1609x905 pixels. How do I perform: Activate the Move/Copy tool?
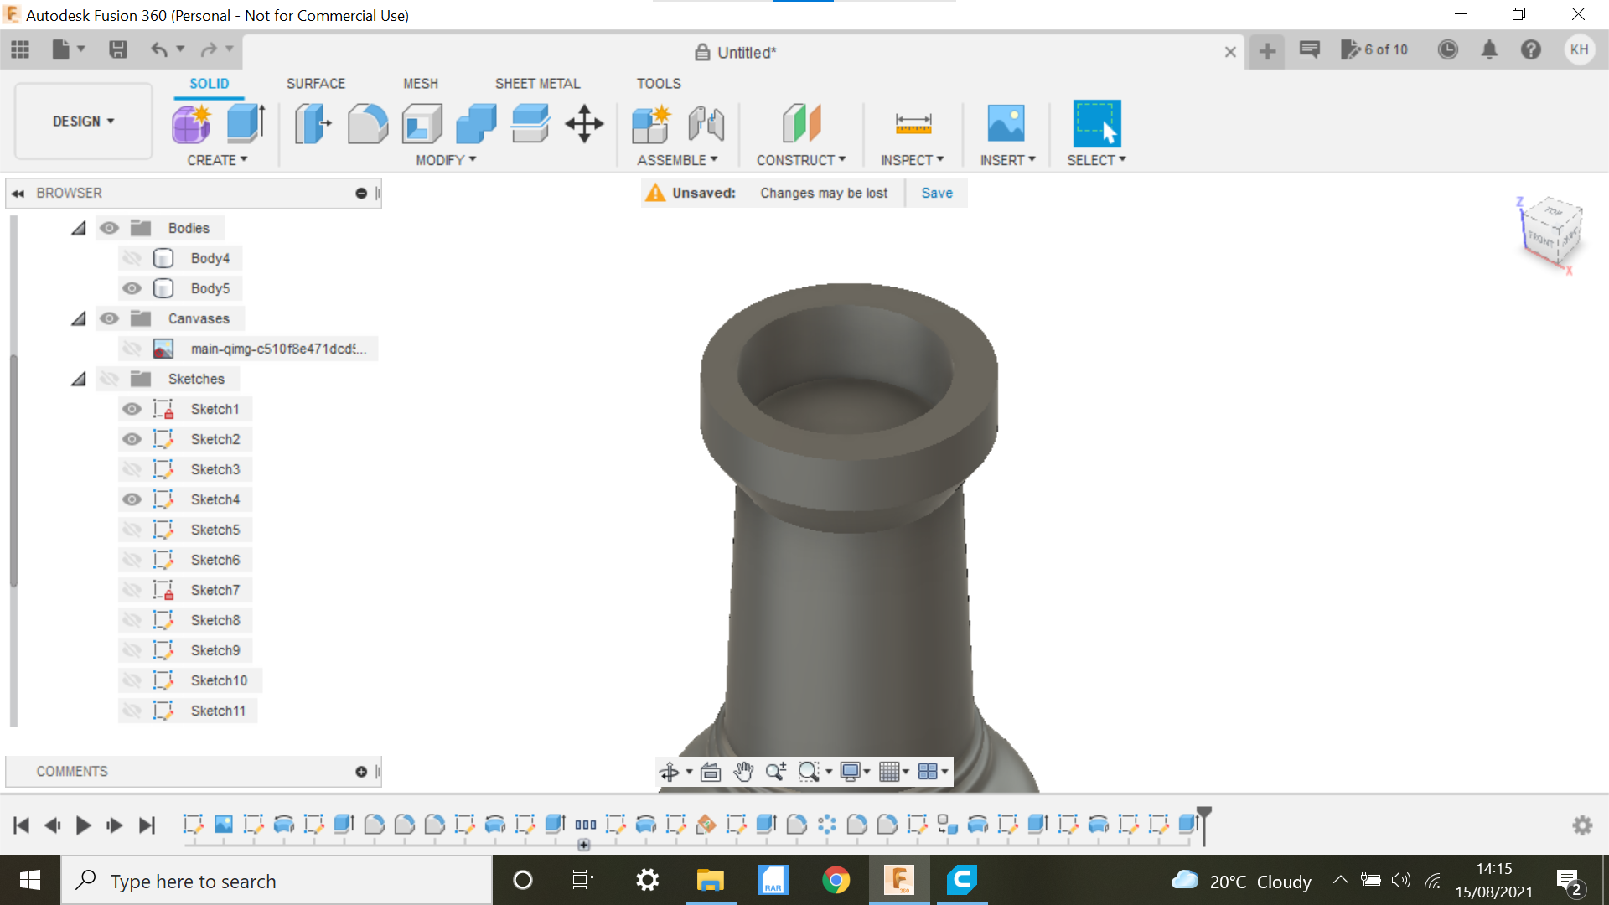tap(584, 124)
